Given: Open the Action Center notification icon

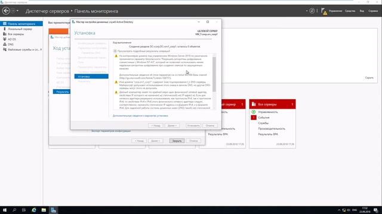Looking at the screenshot, I should tap(375, 210).
